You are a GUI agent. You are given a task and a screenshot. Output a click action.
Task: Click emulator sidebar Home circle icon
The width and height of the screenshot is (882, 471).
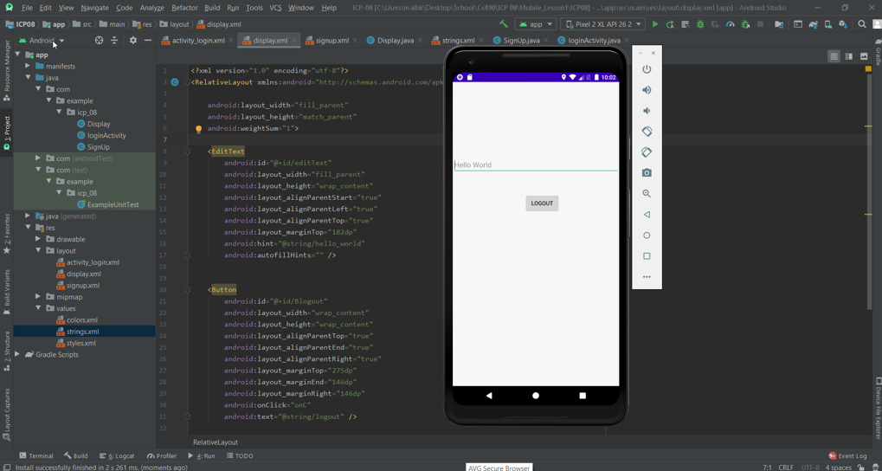click(x=647, y=235)
